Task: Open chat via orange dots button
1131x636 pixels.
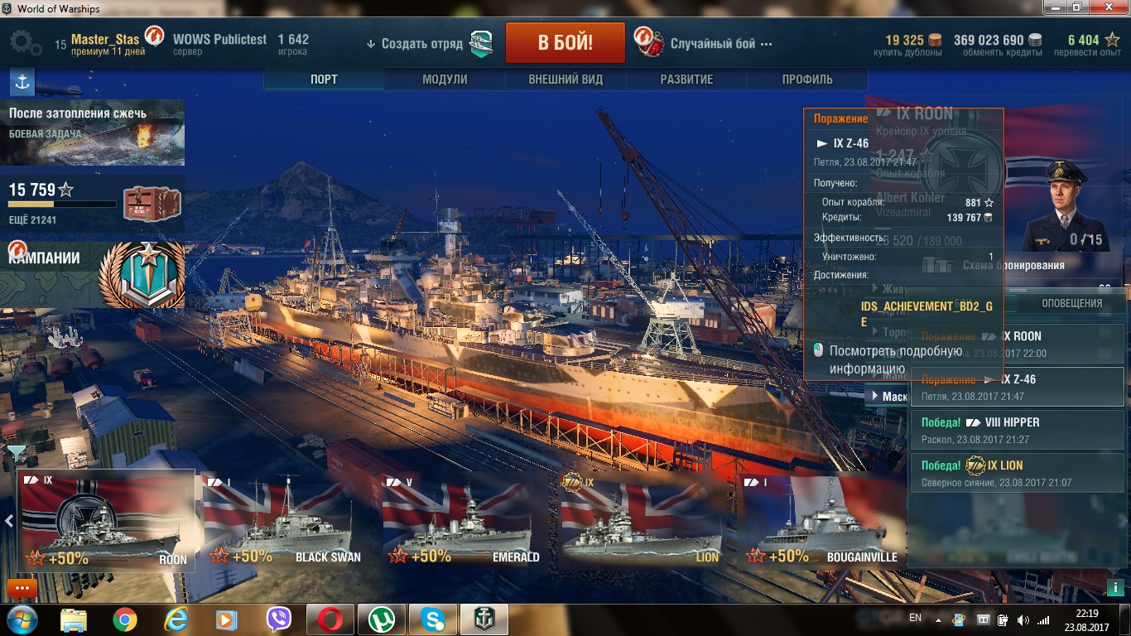Action: pos(22,588)
